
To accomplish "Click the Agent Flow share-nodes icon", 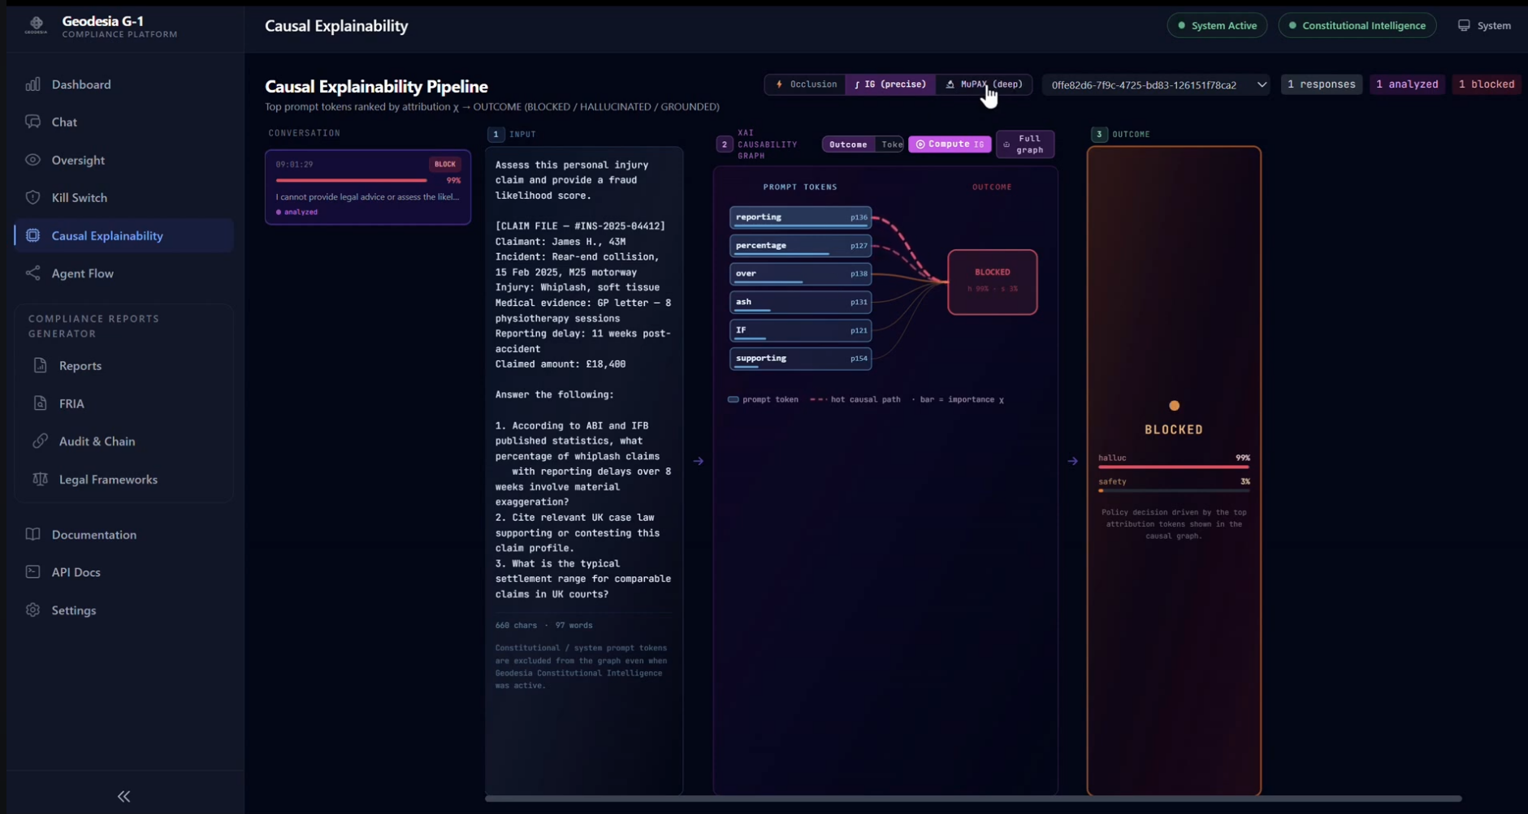I will tap(32, 273).
